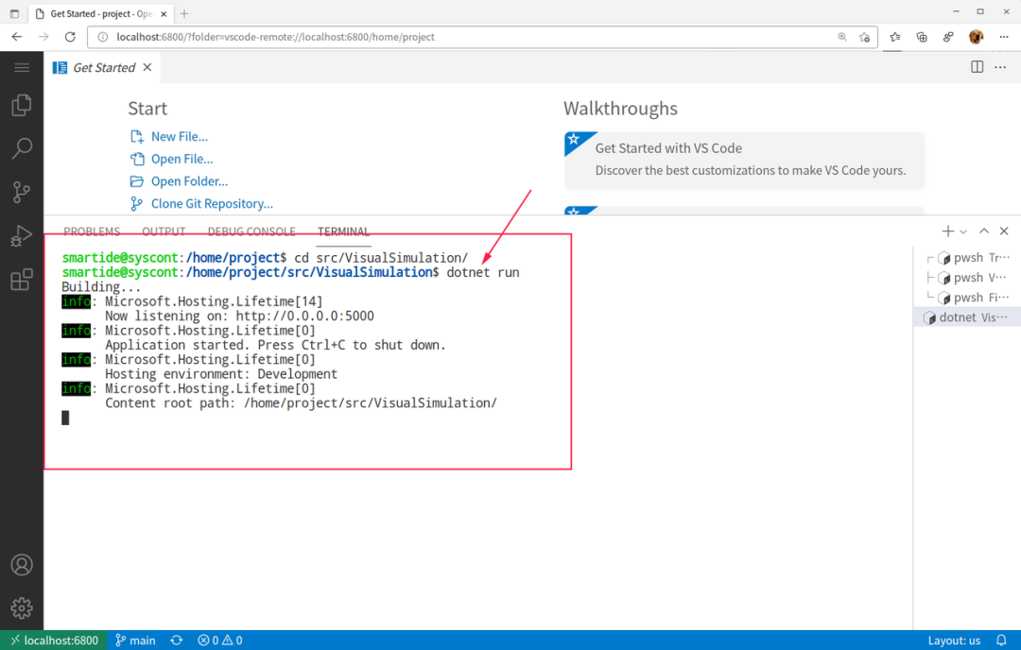
Task: Close the terminal panel
Action: [1004, 231]
